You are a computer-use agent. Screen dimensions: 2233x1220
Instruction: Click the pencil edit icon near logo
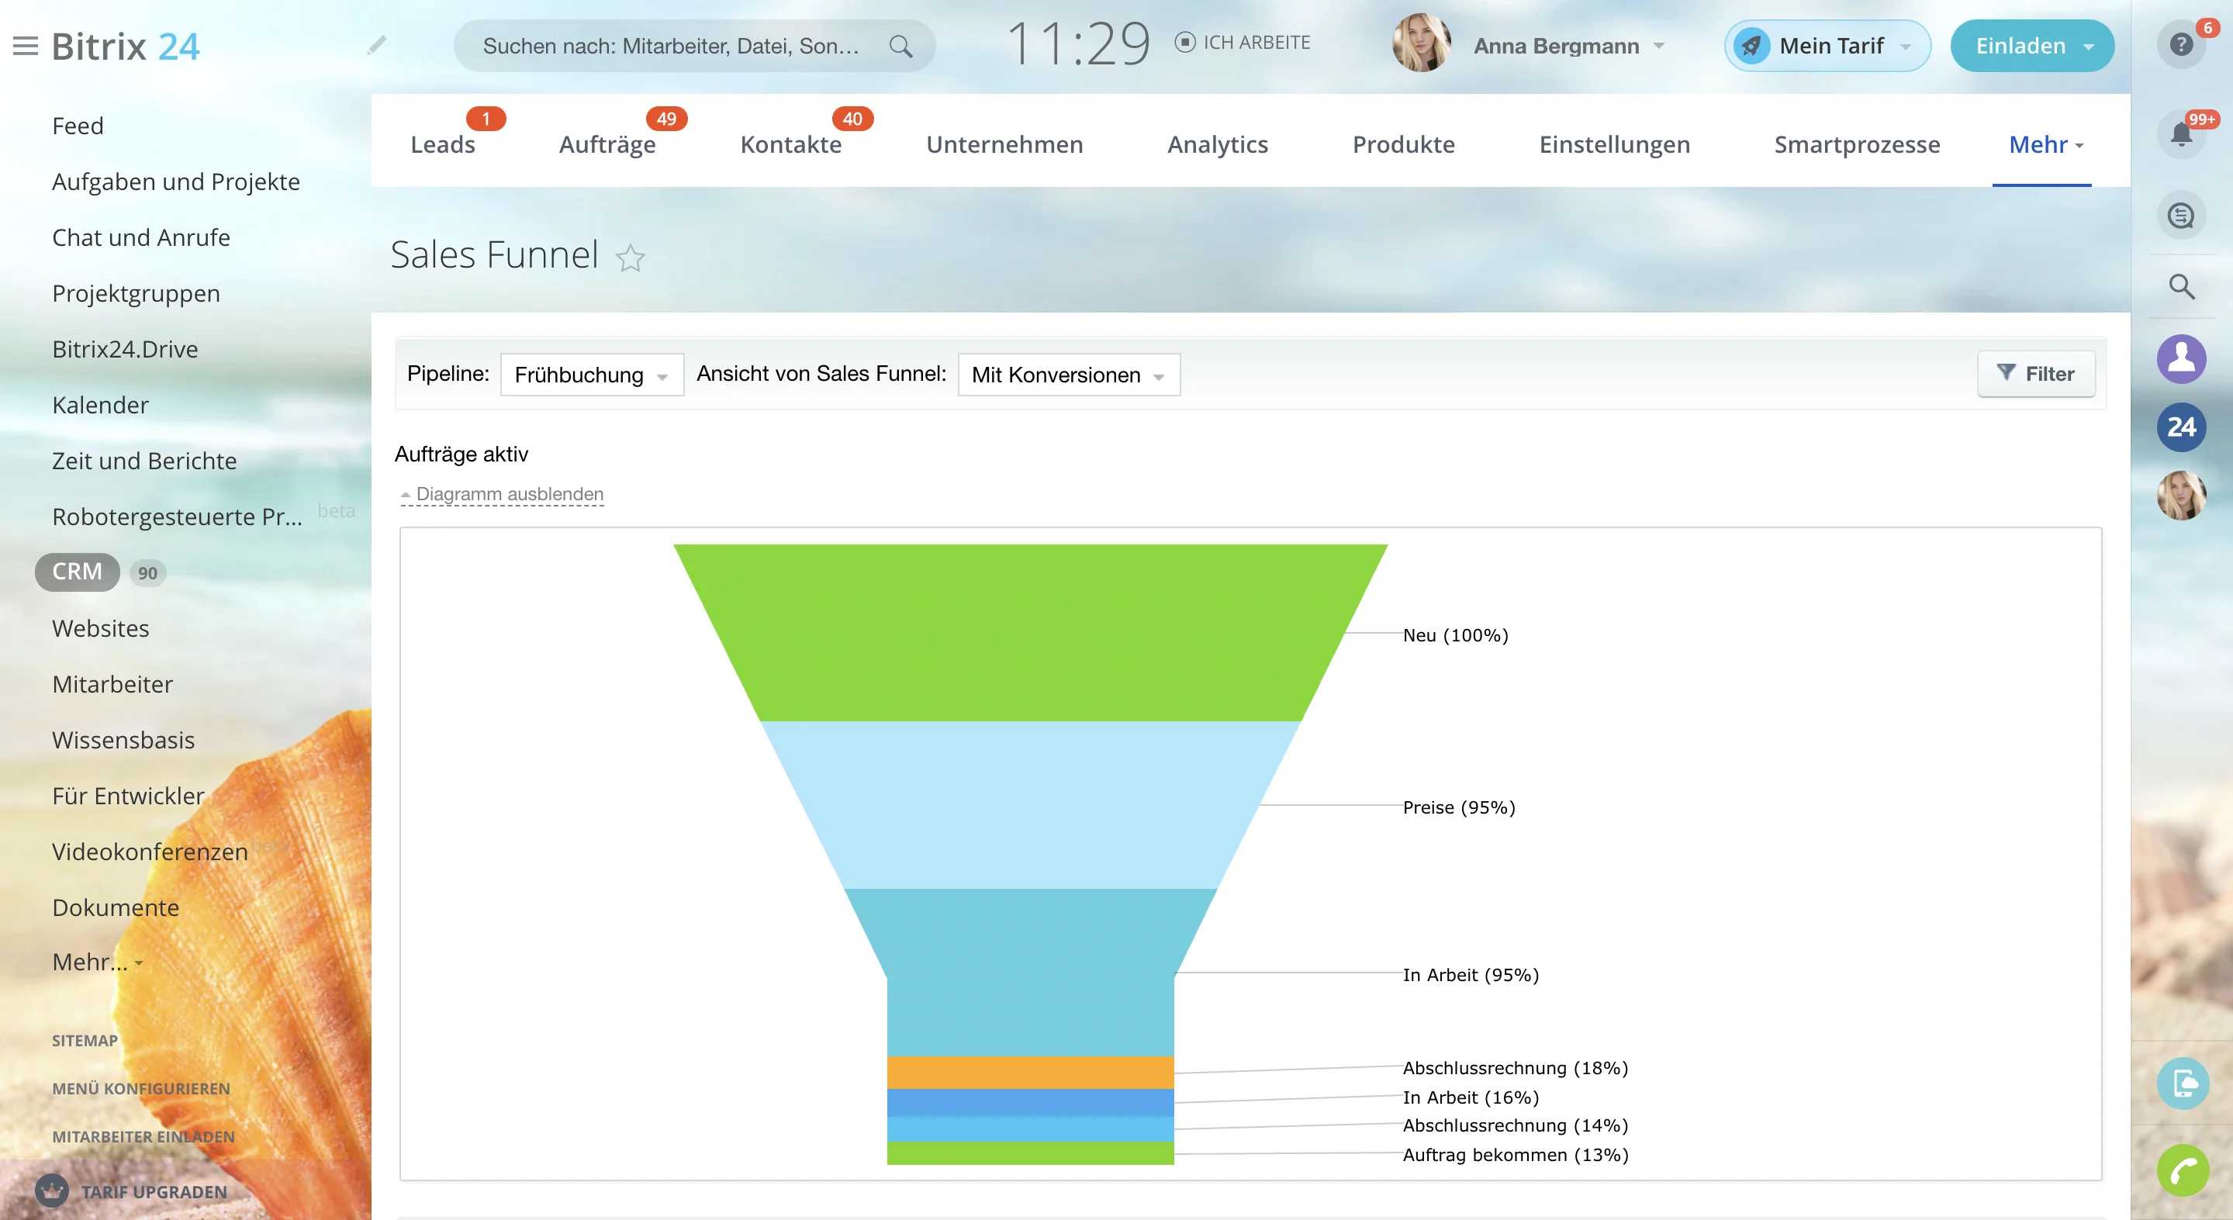click(376, 45)
